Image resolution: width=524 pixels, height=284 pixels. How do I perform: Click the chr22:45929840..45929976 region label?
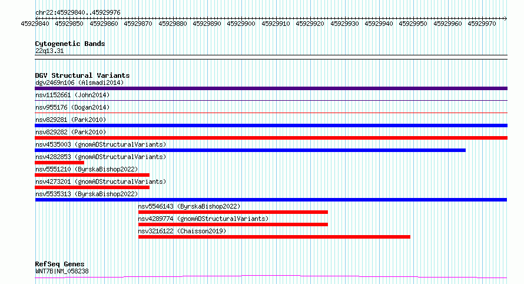coord(78,12)
